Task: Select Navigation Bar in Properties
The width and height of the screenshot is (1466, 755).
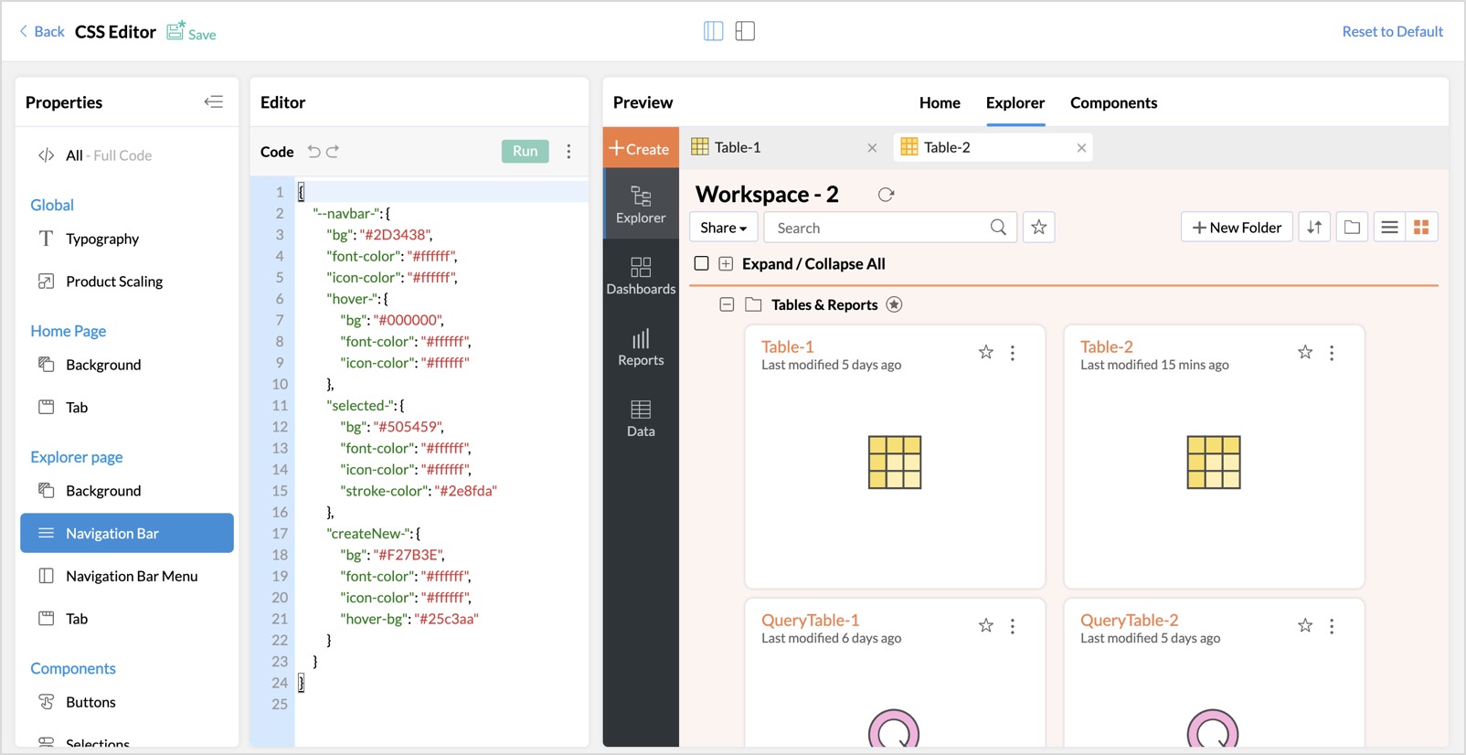Action: click(x=127, y=533)
